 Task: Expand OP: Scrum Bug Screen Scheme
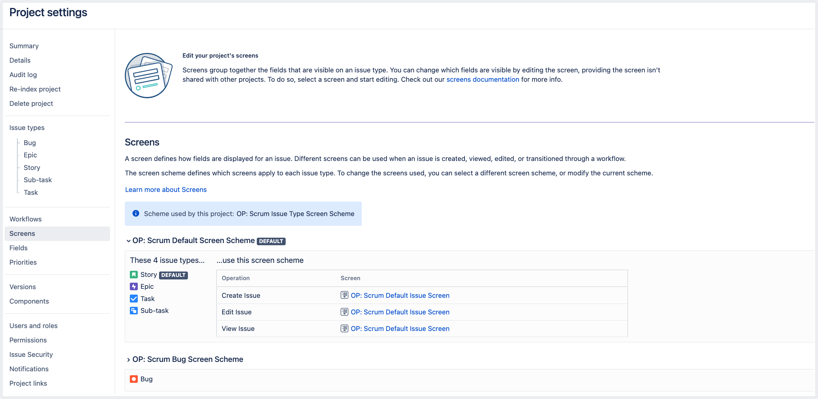(x=128, y=360)
